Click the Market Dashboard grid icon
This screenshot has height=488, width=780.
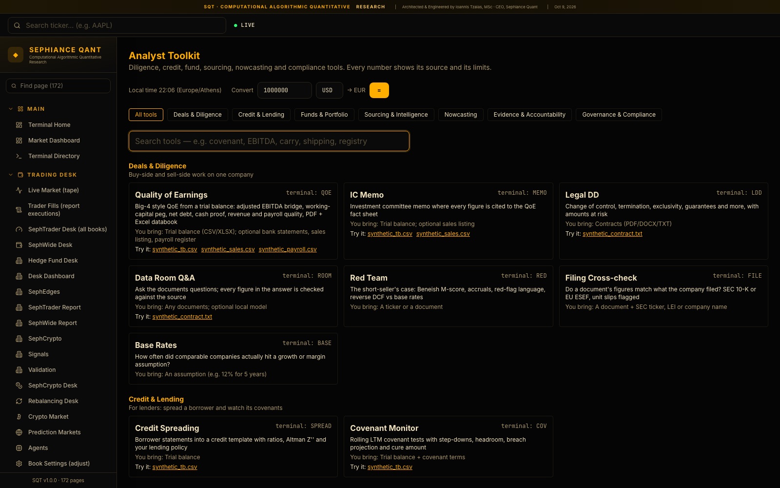tap(19, 141)
